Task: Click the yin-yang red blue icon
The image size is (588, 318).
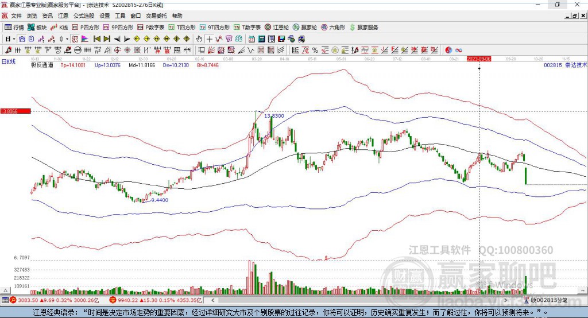Action: [448, 50]
